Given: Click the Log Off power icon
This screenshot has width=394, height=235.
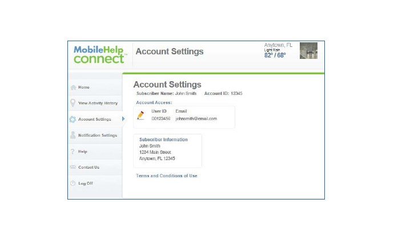Looking at the screenshot, I should pos(73,183).
